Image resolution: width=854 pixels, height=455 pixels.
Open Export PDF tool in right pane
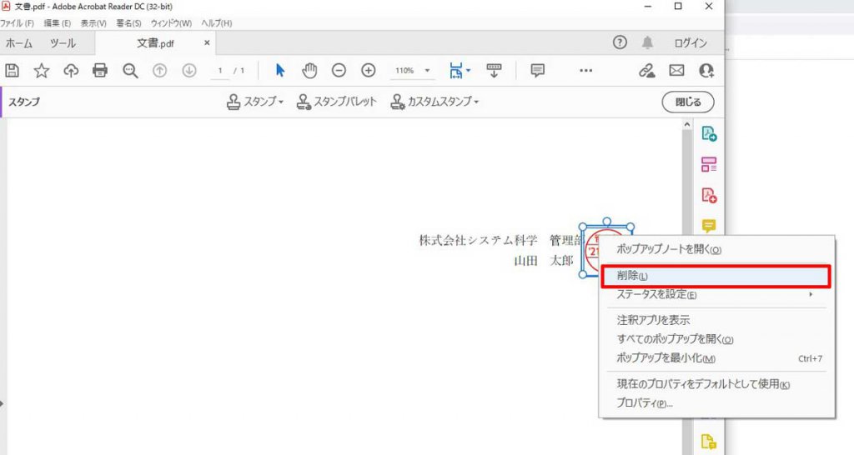(x=709, y=133)
